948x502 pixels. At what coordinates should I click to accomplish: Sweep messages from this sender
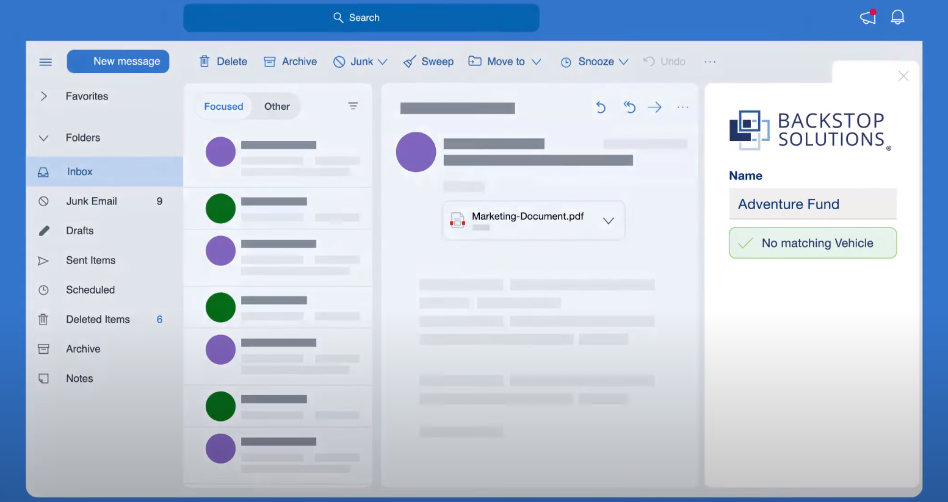[428, 61]
